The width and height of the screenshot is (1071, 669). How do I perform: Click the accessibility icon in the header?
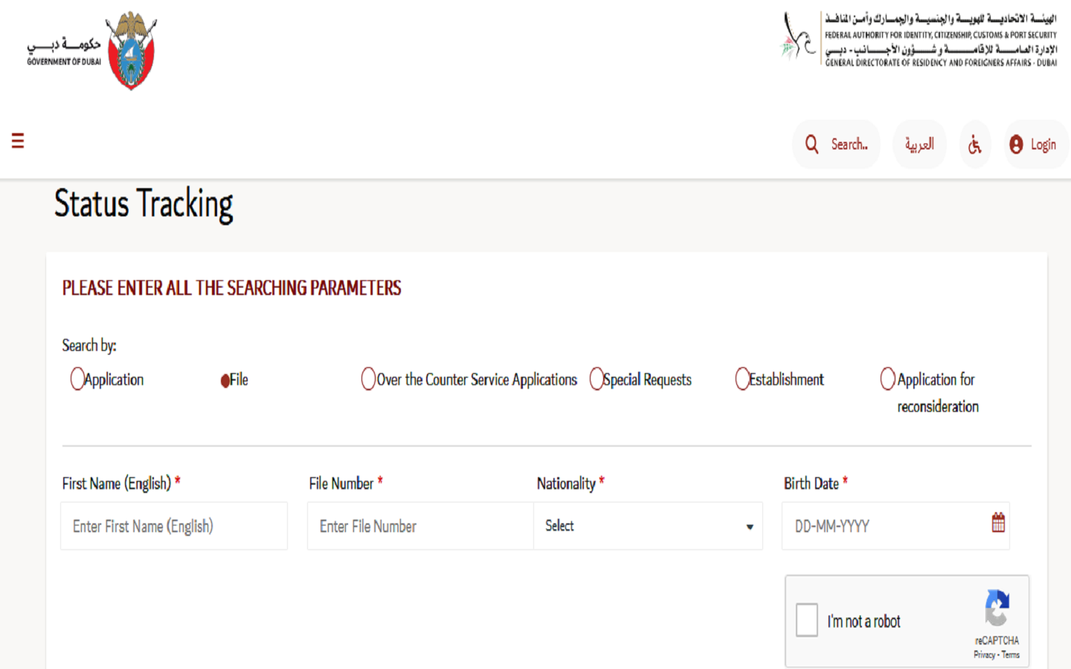tap(974, 144)
